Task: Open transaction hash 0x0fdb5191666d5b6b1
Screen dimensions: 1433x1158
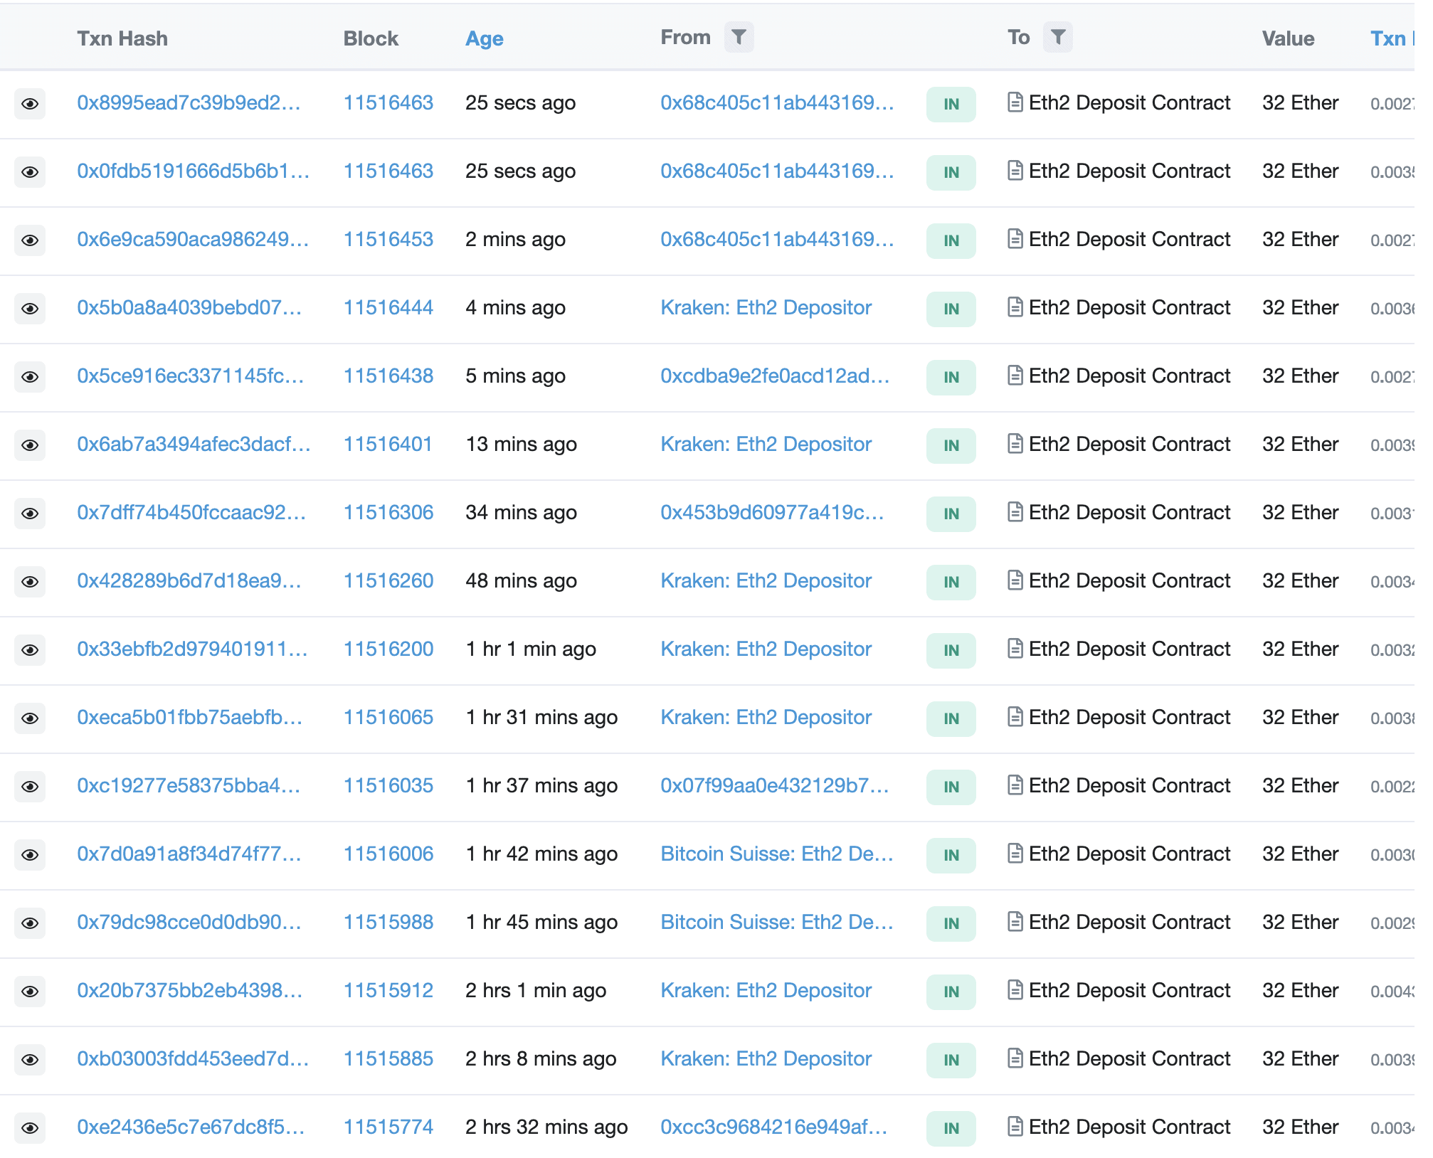Action: pyautogui.click(x=193, y=171)
